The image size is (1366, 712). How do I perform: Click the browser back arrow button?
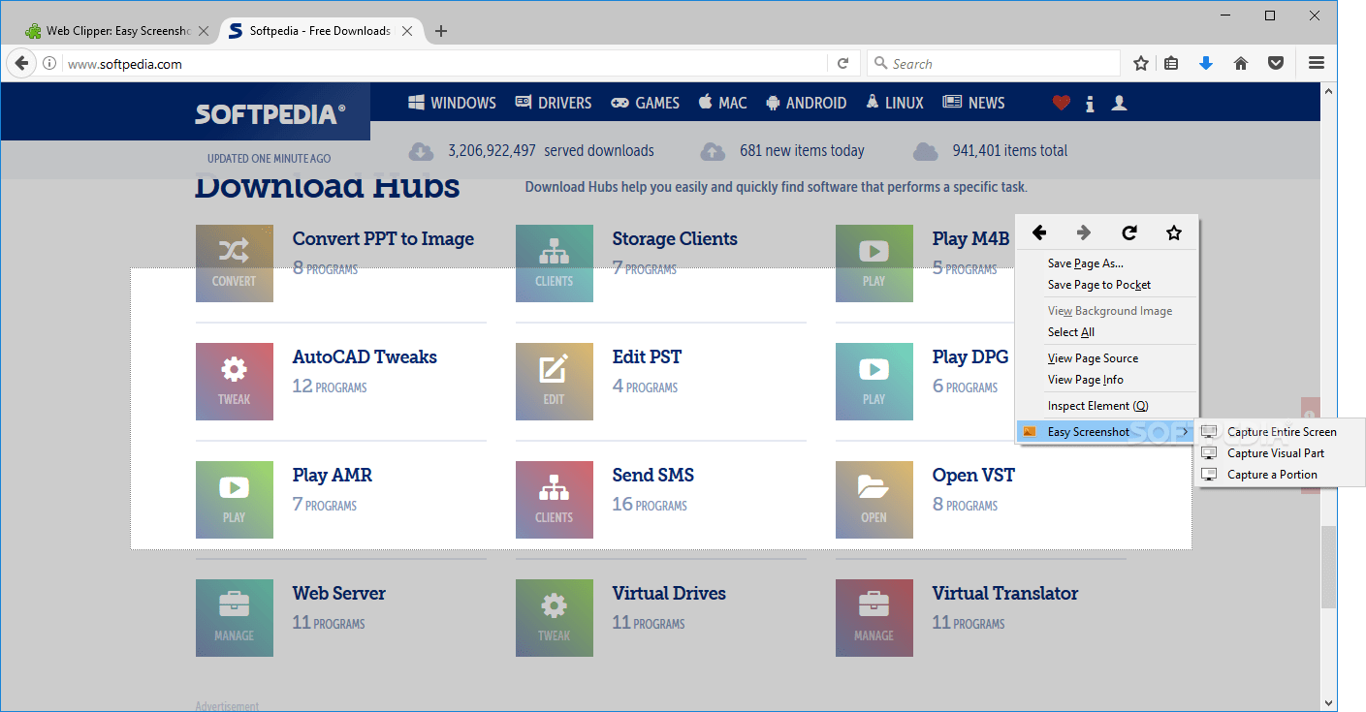coord(21,64)
